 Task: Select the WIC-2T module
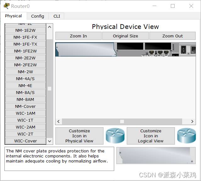tap(25, 134)
